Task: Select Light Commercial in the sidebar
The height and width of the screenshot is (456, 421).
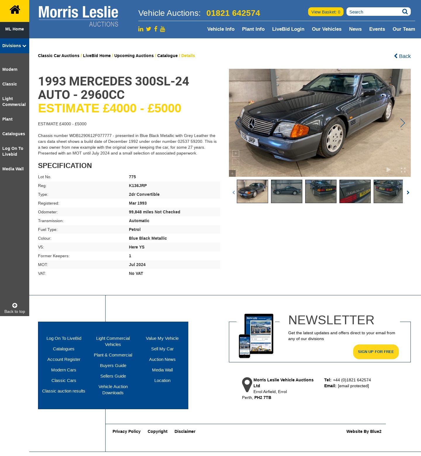Action: [x=14, y=102]
